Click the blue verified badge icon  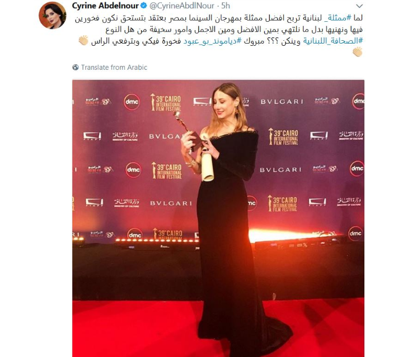tap(144, 6)
